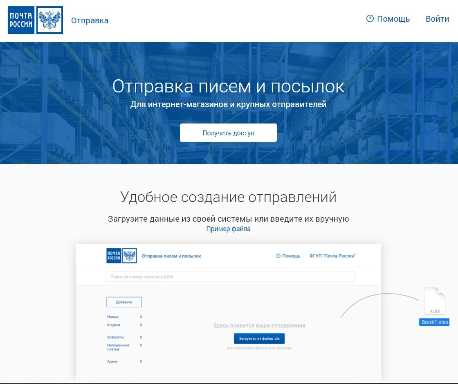The image size is (458, 384).
Task: Click the Почта России text logo
Action: tap(21, 20)
